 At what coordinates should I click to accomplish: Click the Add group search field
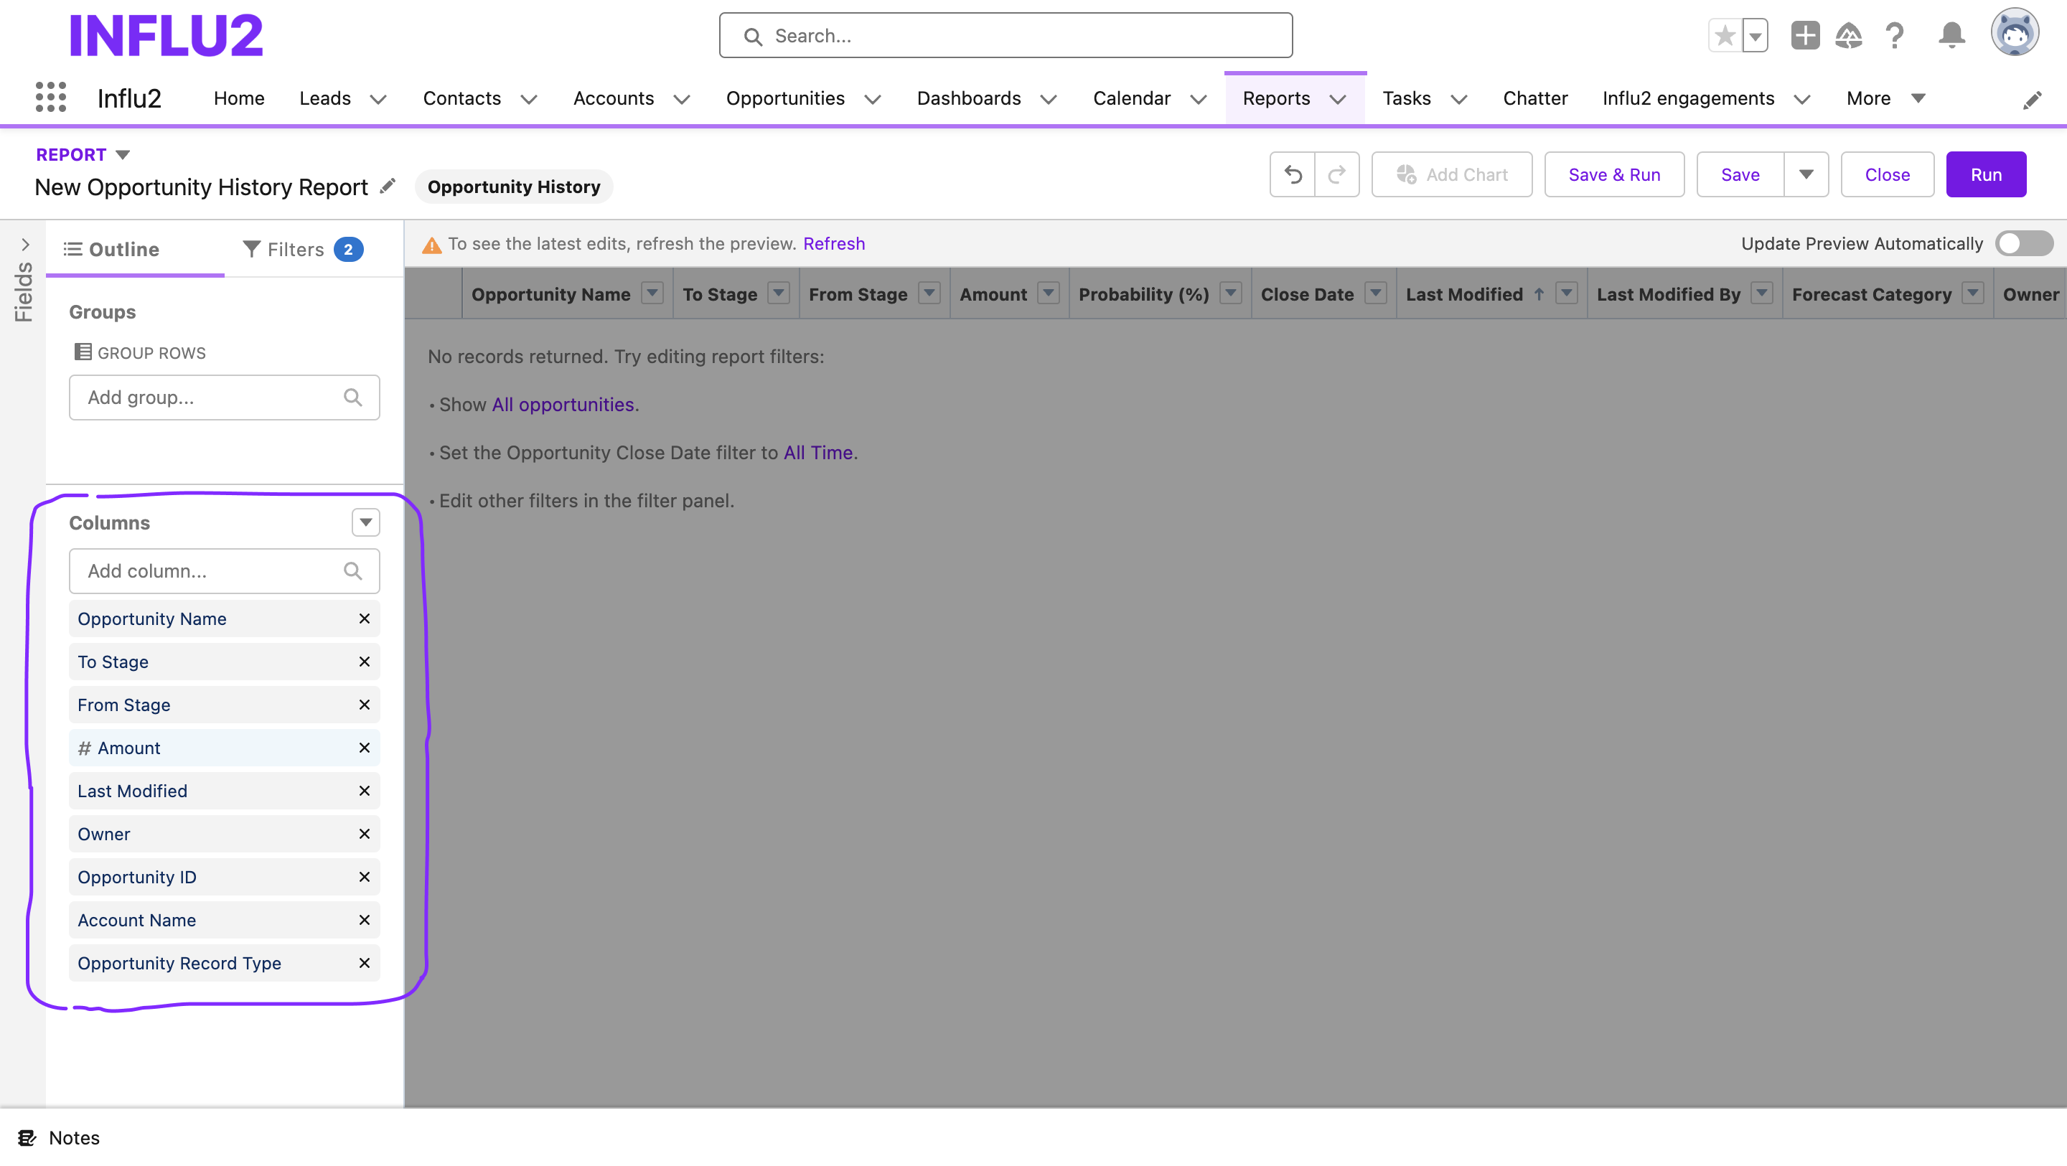(x=224, y=398)
